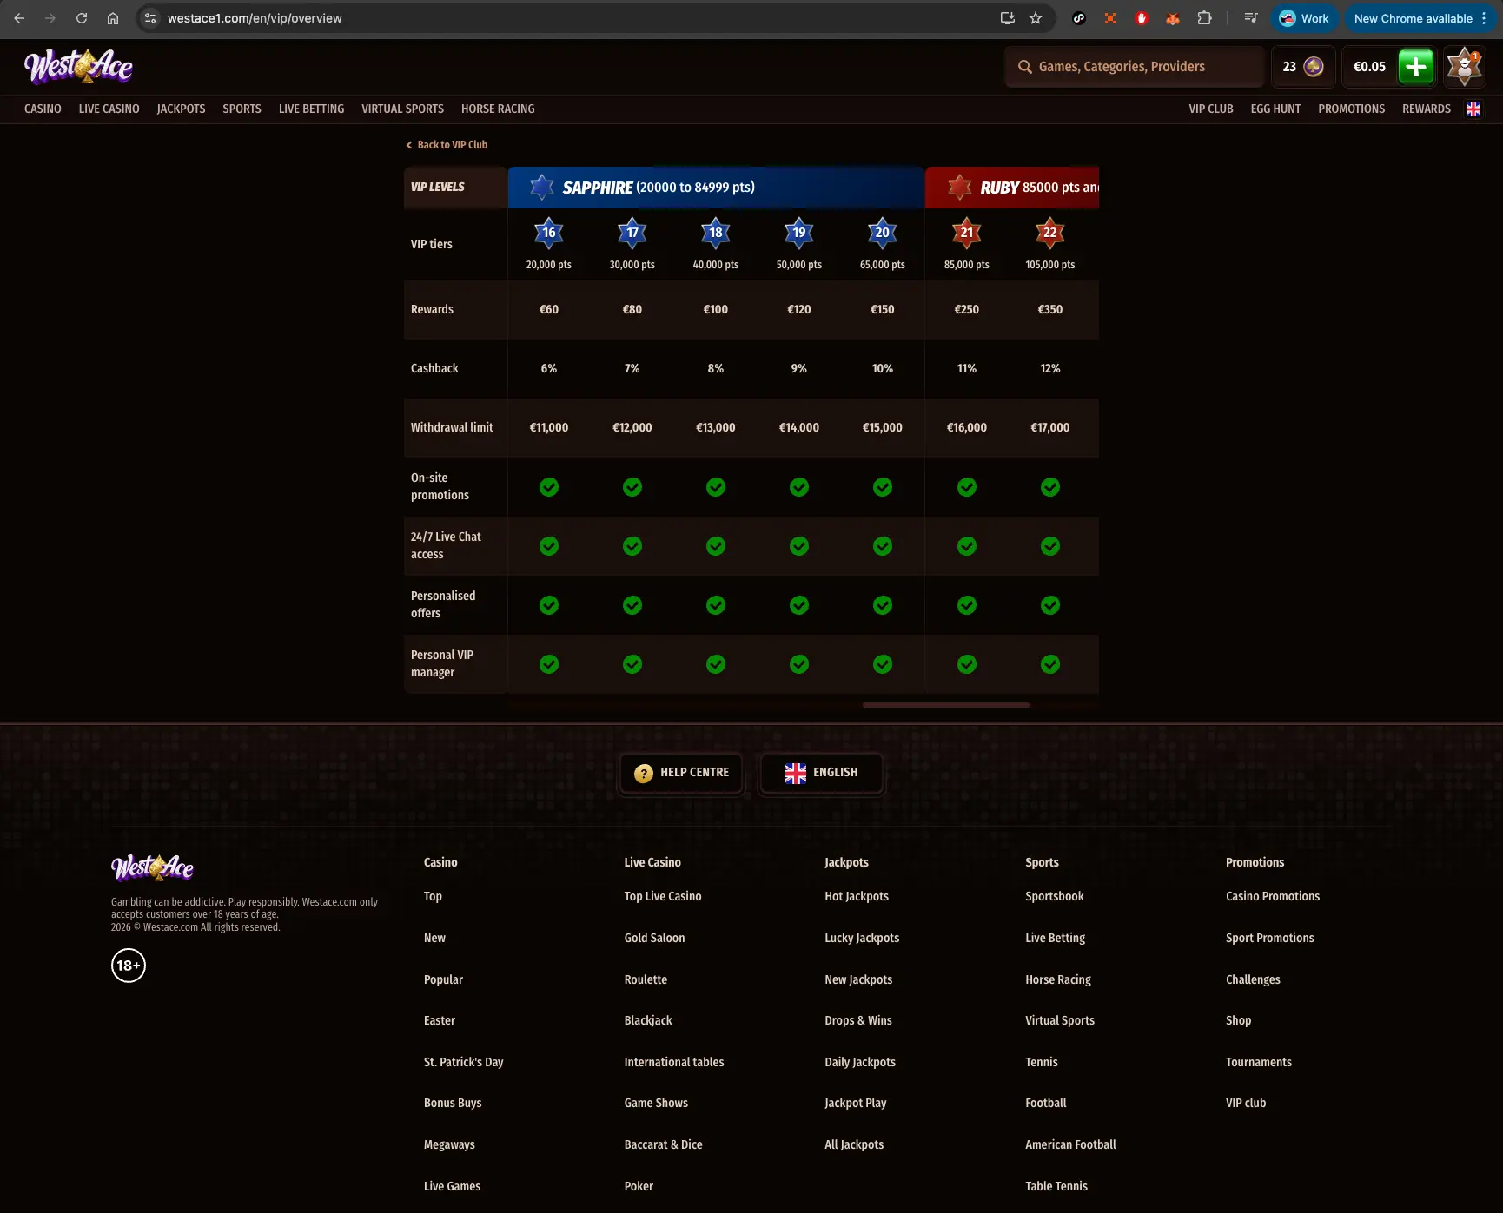Open the REWARDS nav item

(x=1427, y=109)
